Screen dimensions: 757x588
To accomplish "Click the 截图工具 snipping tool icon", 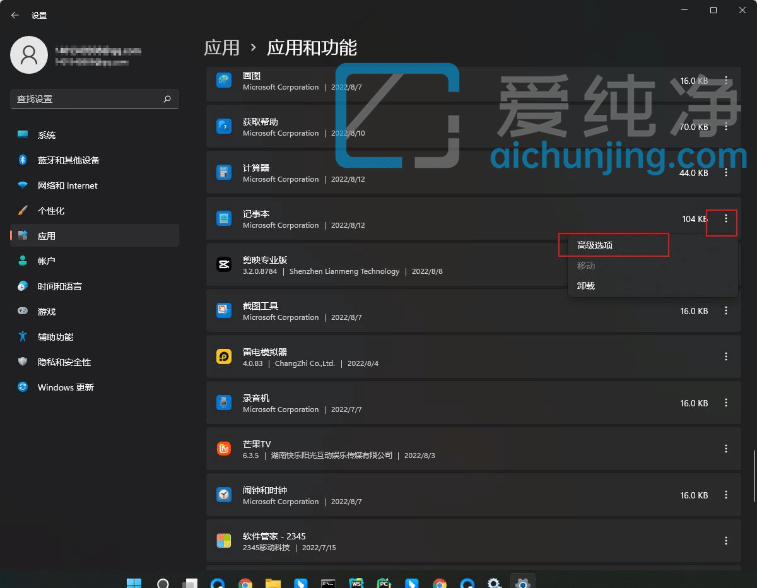I will tap(224, 310).
